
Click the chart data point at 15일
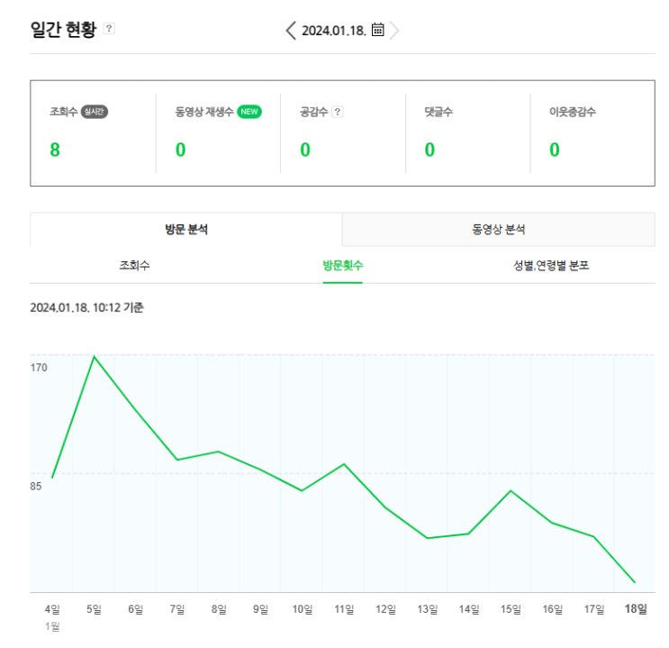tap(511, 490)
